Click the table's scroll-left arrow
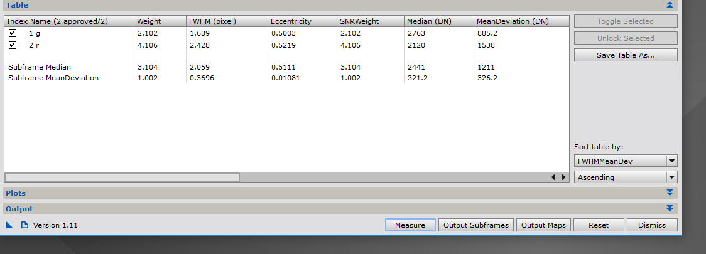Image resolution: width=706 pixels, height=254 pixels. coord(553,177)
